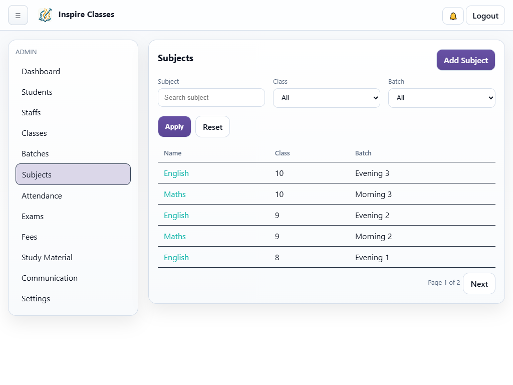Open notifications via the bell icon

(x=453, y=16)
